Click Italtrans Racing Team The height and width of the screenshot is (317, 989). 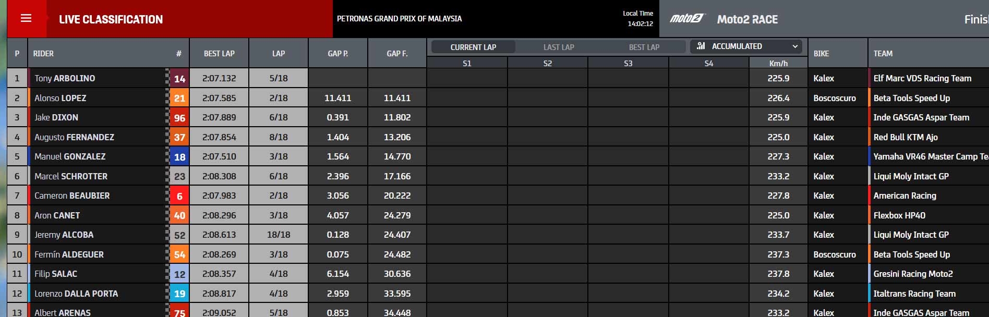pyautogui.click(x=914, y=294)
